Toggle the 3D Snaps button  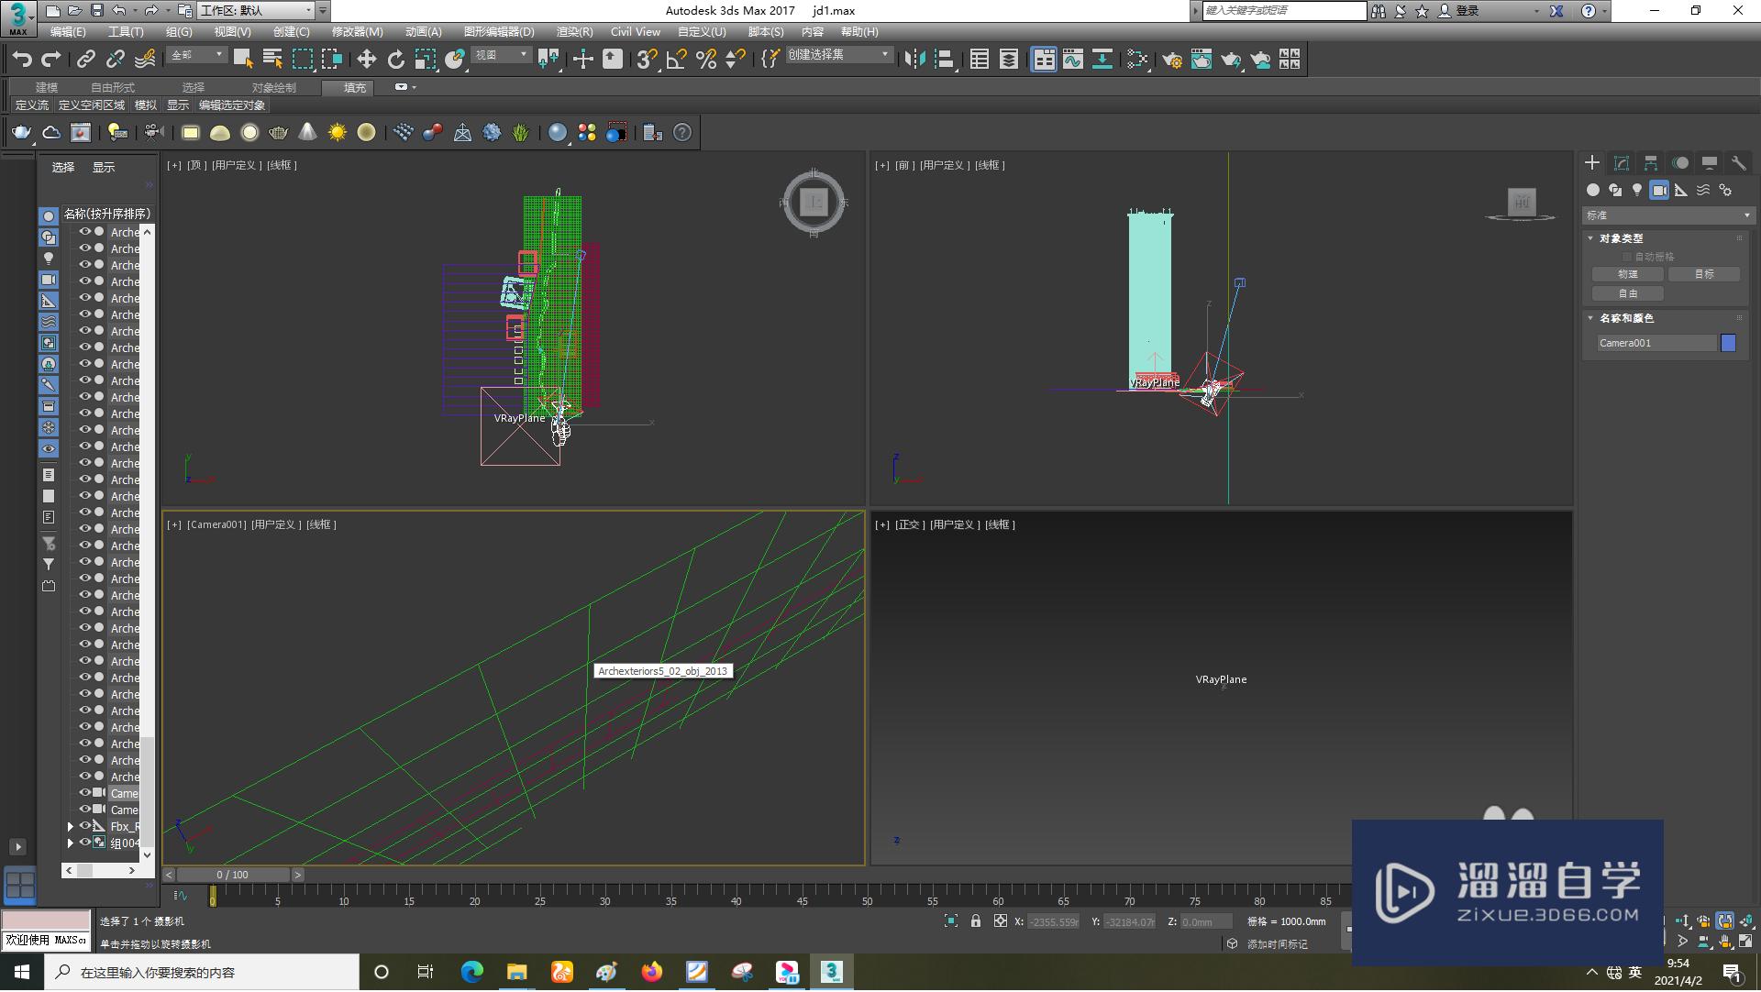pos(647,60)
